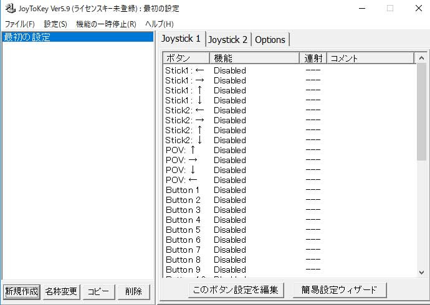Select the Stick1: ↑ row
This screenshot has height=305, width=430.
click(x=290, y=90)
